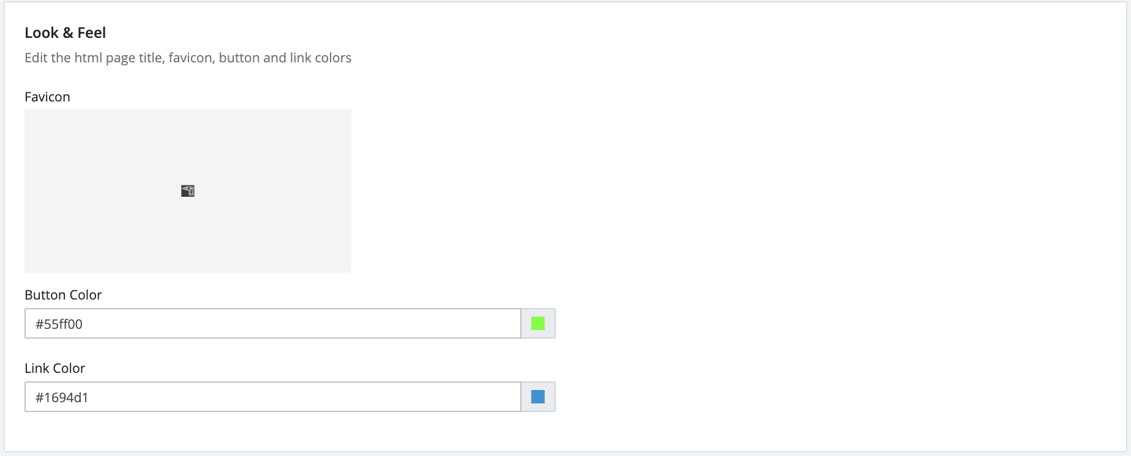Open the blue Link Color swatch
This screenshot has height=456, width=1131.
pos(538,397)
